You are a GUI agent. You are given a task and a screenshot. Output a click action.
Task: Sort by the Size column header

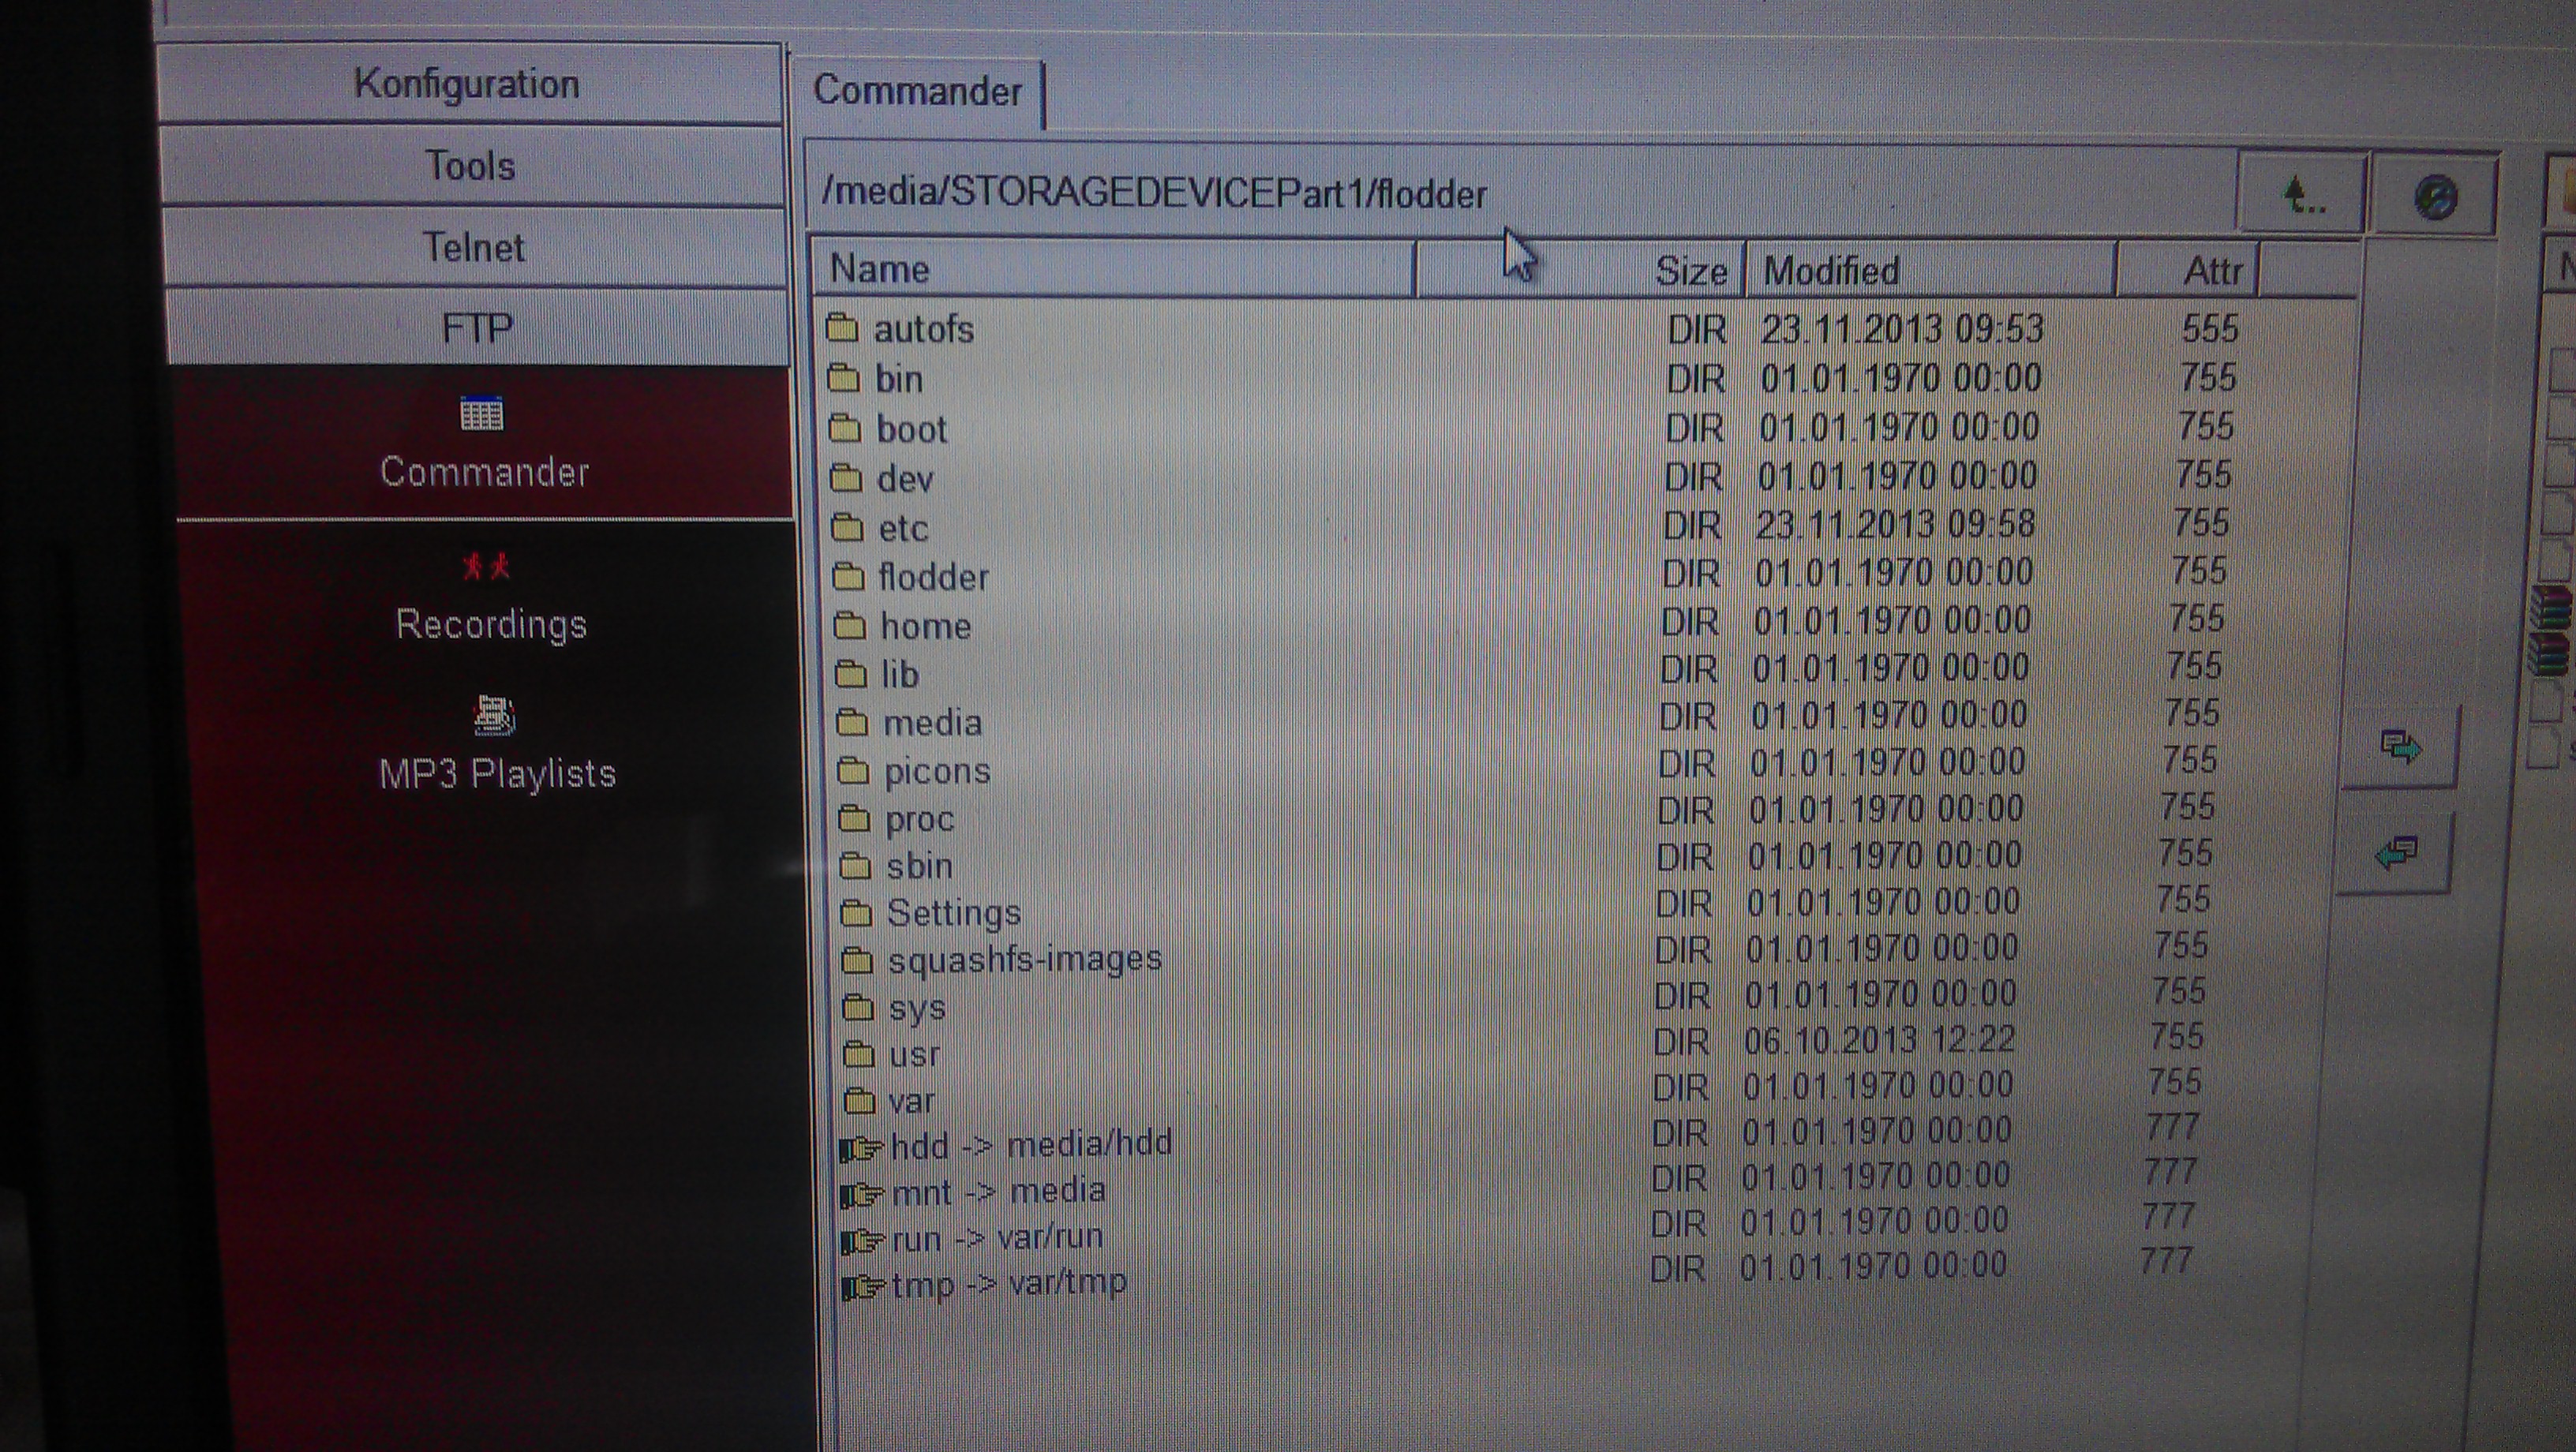click(x=1581, y=270)
